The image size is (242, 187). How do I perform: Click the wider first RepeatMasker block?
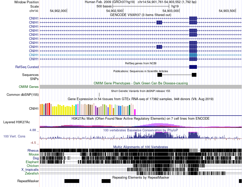(72, 181)
